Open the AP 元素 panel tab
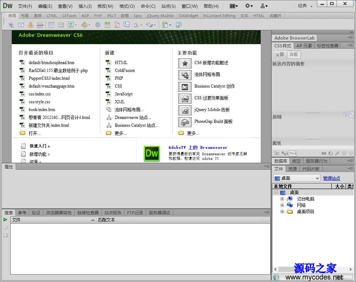This screenshot has height=282, width=356. [x=304, y=46]
